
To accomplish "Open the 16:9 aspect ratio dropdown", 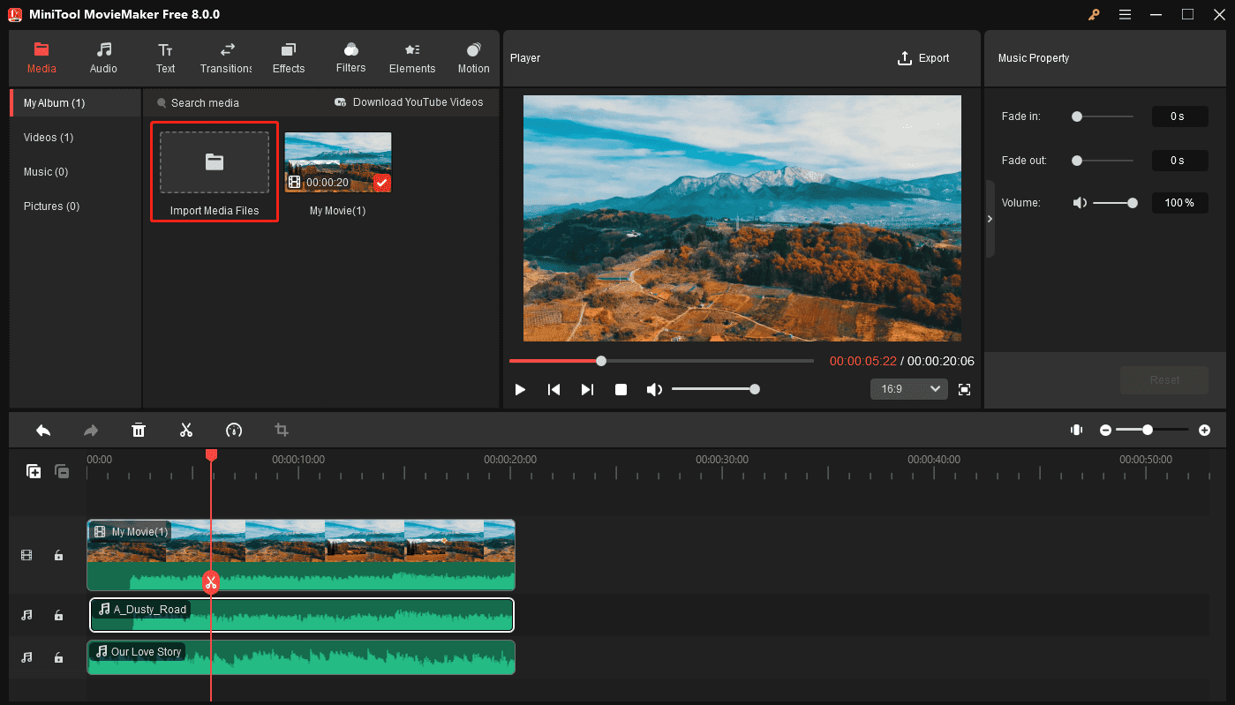I will tap(908, 389).
